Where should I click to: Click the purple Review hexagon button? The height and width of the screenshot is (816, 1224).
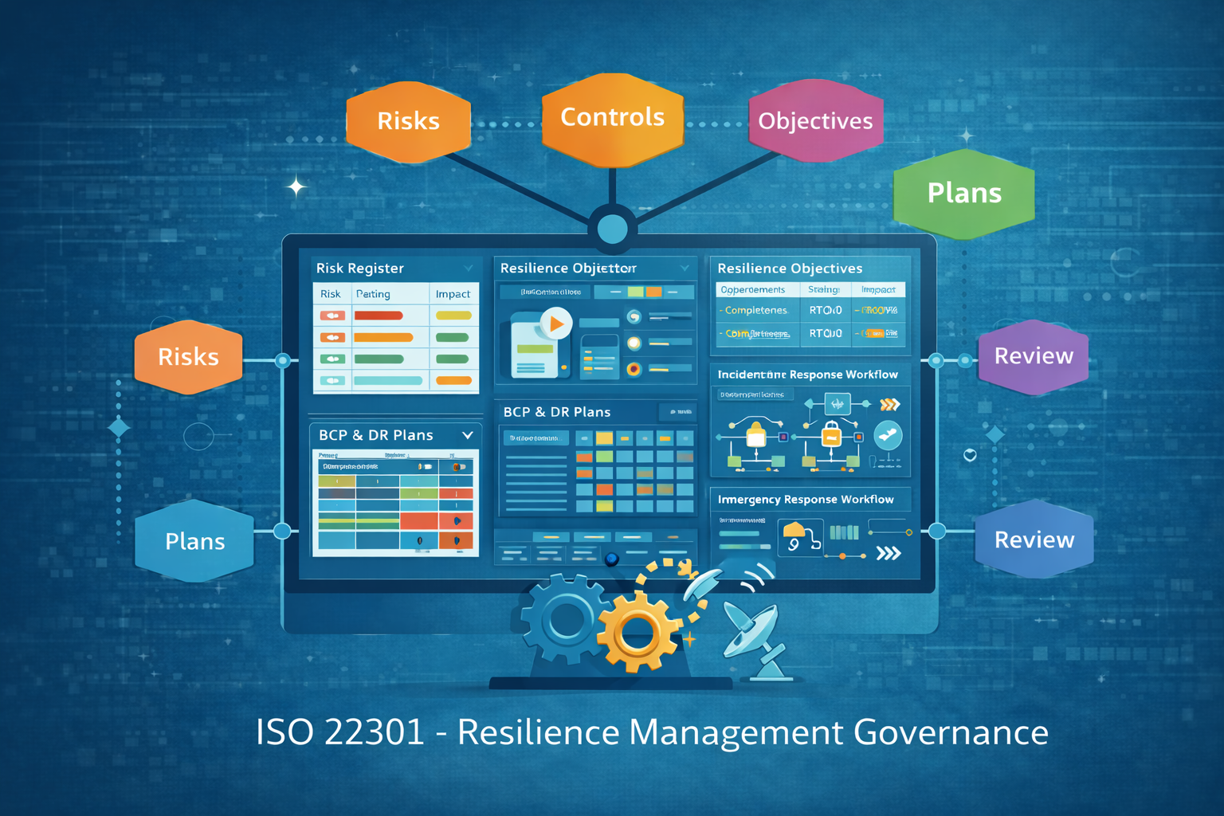[x=1034, y=356]
